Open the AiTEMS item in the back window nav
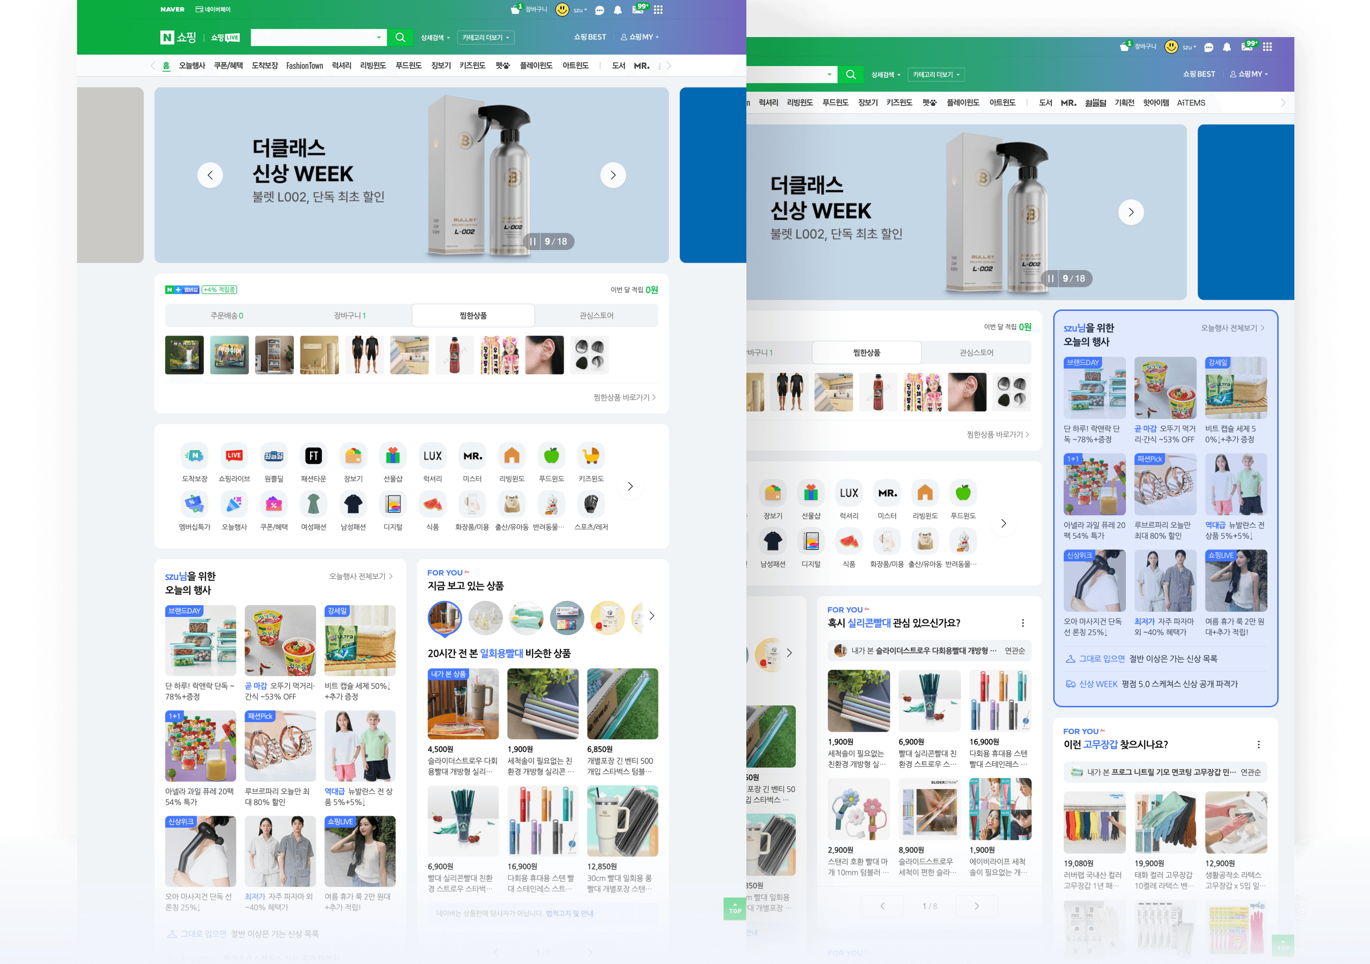 tap(1191, 103)
